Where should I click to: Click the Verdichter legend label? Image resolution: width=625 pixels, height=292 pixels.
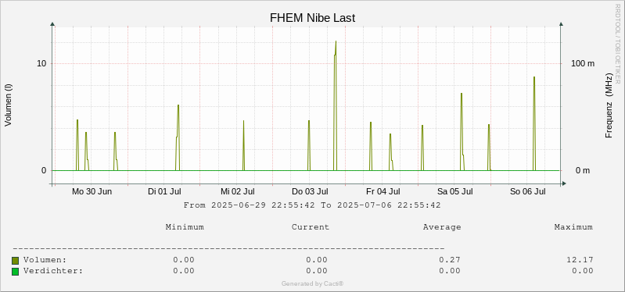(x=53, y=271)
